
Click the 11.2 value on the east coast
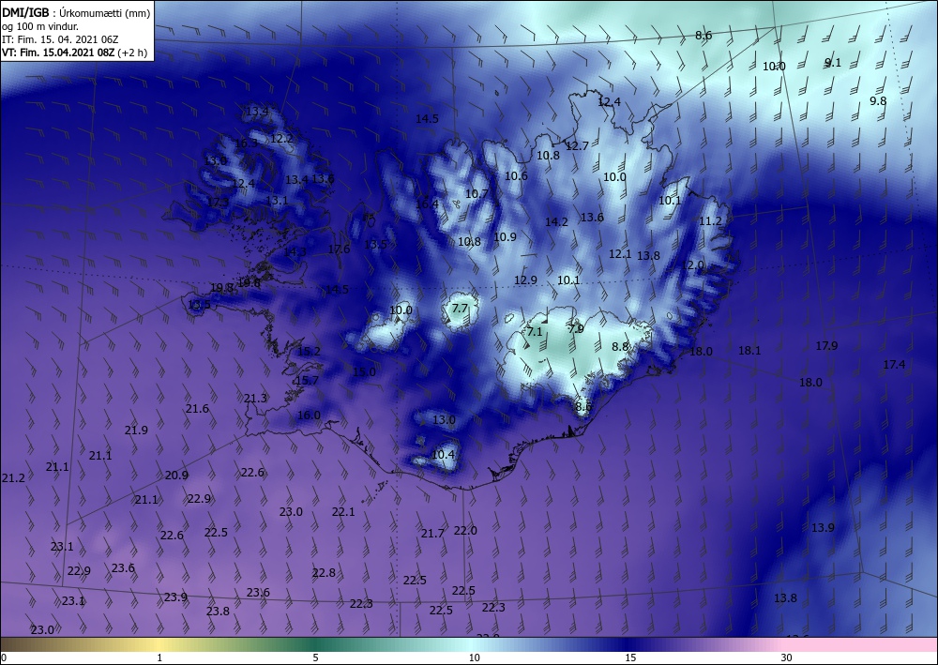(711, 220)
